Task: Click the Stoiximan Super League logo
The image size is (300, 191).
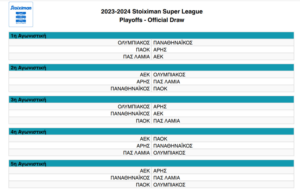Action: pyautogui.click(x=21, y=14)
